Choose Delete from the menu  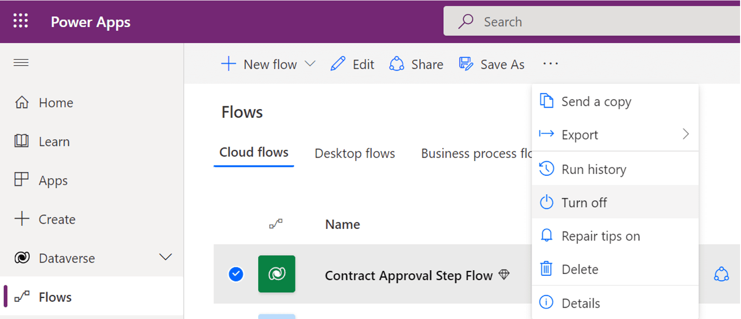tap(615, 269)
